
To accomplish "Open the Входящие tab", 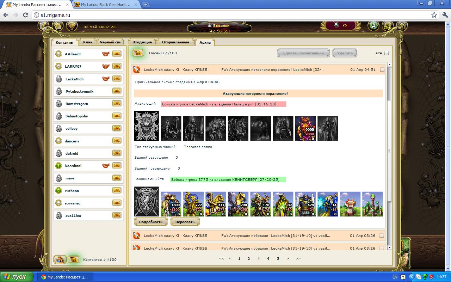I will pos(142,42).
